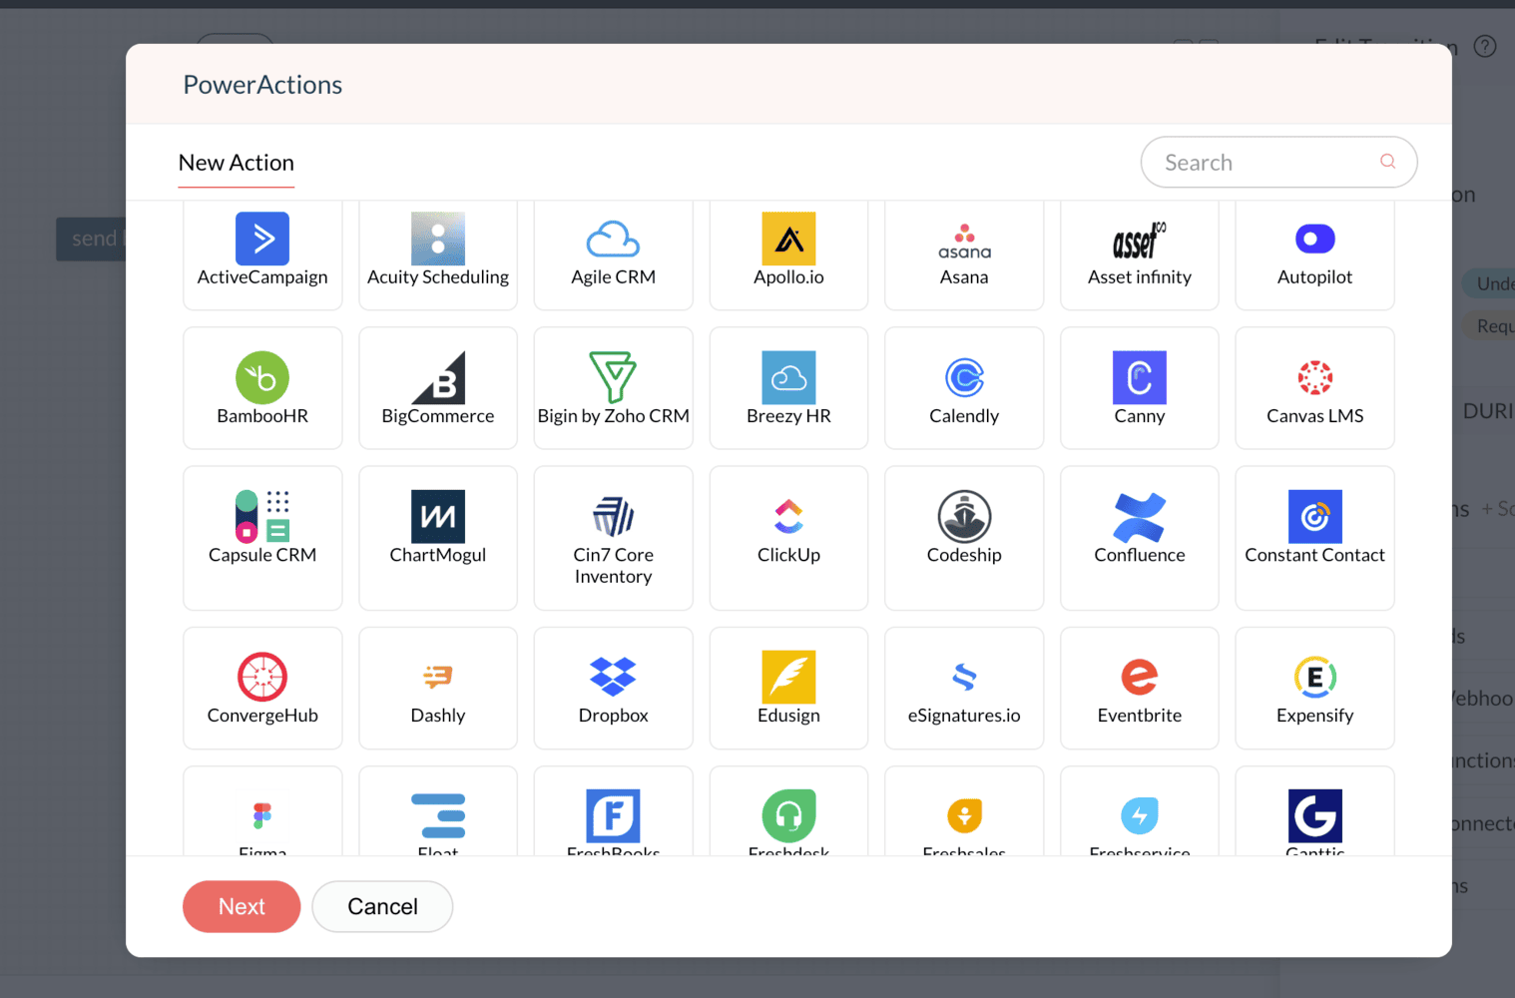Select the ChartMogul integration icon

(438, 516)
